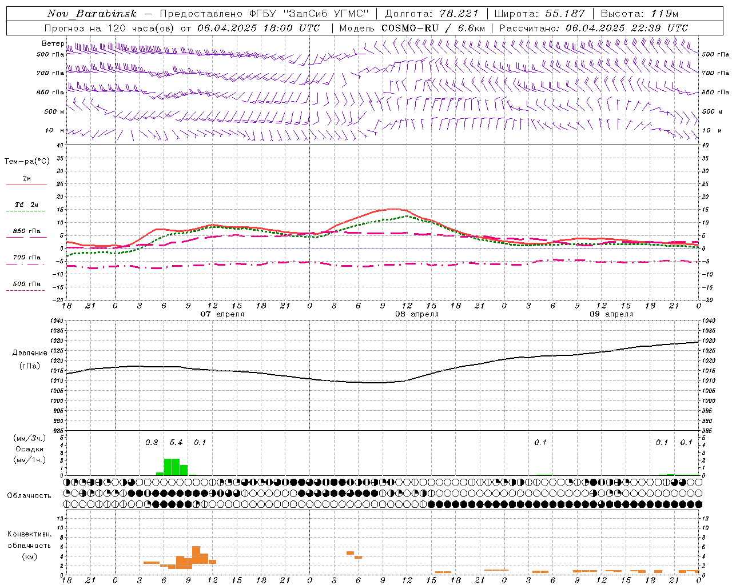Click the "500 гПа" entry in temperature legend

click(27, 284)
